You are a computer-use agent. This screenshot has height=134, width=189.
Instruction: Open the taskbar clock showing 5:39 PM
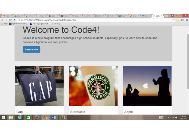point(183,117)
